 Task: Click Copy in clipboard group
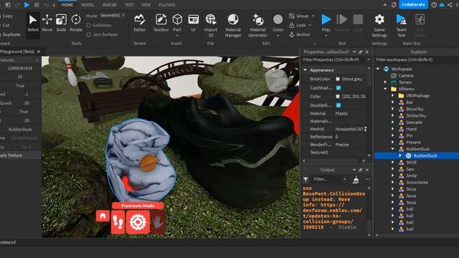coord(7,16)
